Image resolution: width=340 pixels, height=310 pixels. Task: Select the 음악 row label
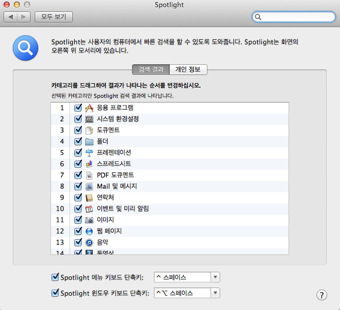[103, 242]
